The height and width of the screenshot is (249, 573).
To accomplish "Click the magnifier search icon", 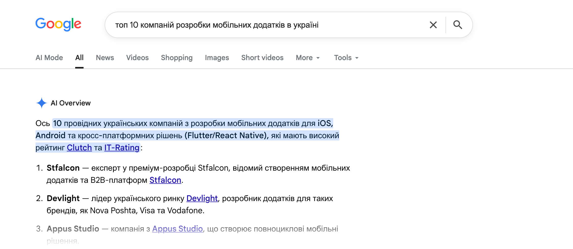I will point(458,25).
